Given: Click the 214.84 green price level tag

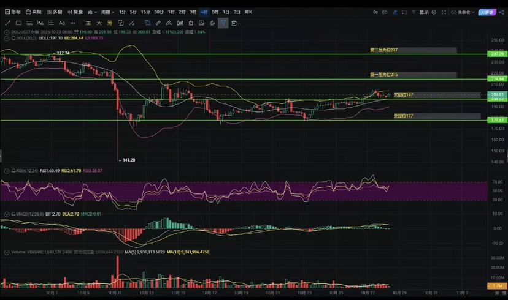Looking at the screenshot, I should click(497, 79).
